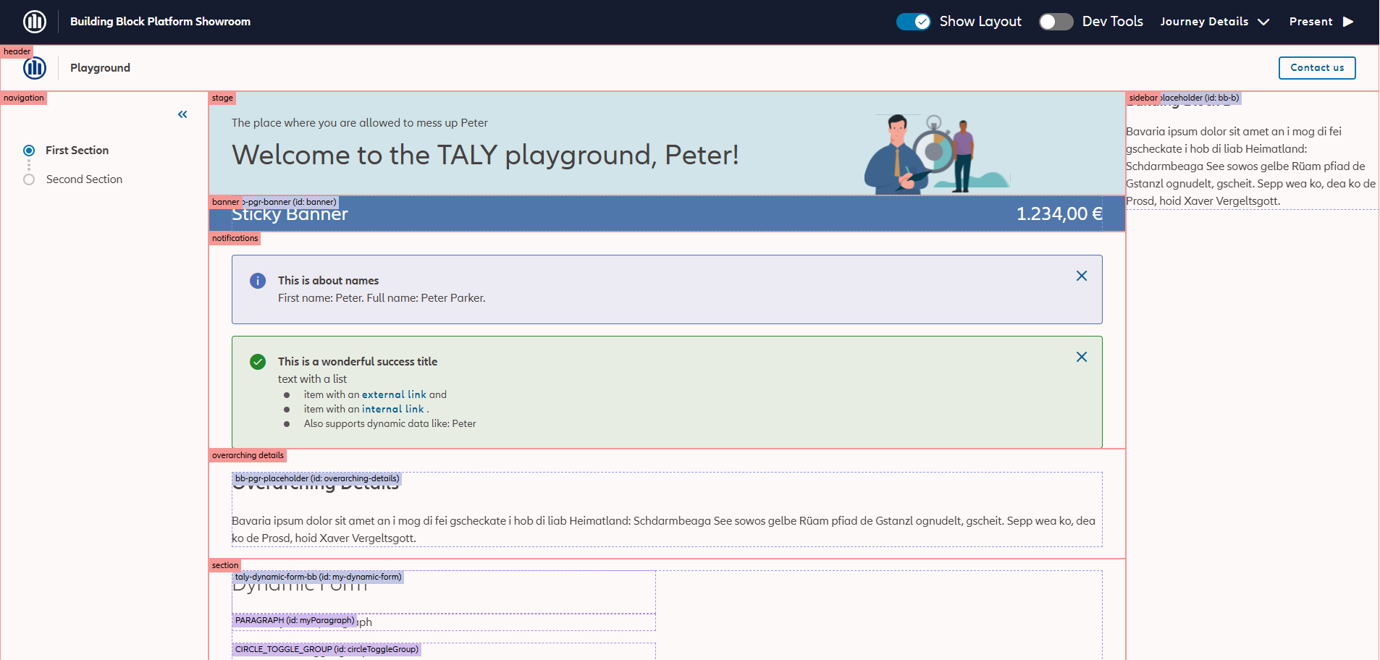Click the green success checkmark icon

(x=258, y=362)
